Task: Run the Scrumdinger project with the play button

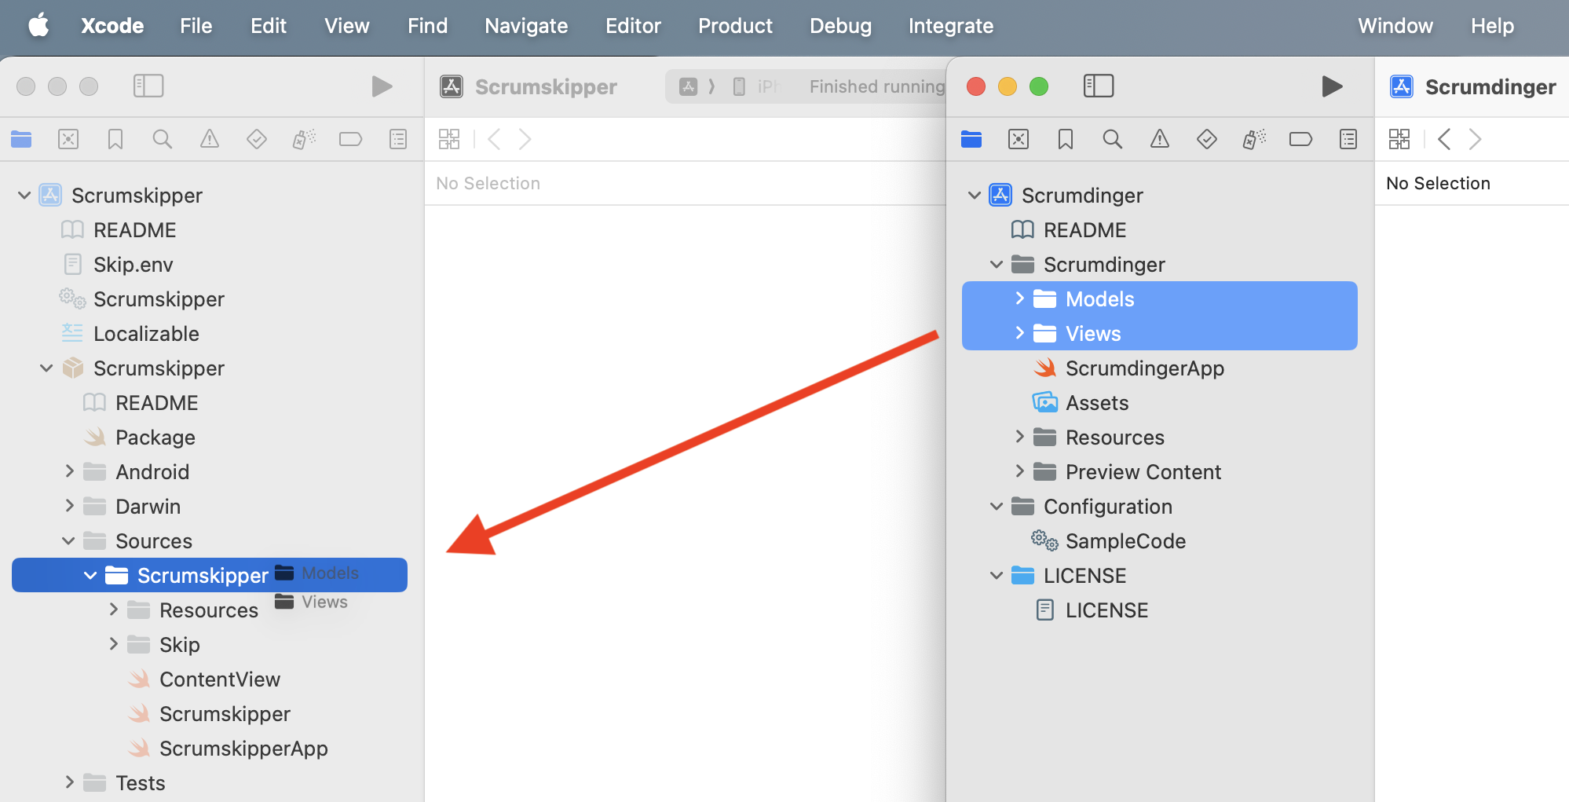Action: 1333,86
